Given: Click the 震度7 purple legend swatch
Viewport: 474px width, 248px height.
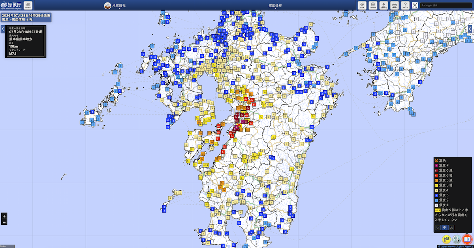Looking at the screenshot, I should [436, 165].
